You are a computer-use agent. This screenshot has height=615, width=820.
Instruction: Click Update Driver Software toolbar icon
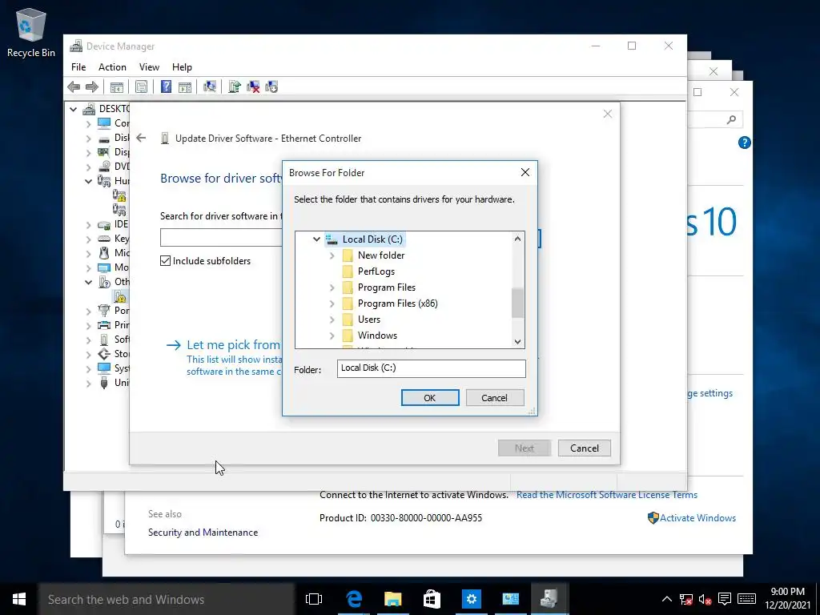[235, 86]
